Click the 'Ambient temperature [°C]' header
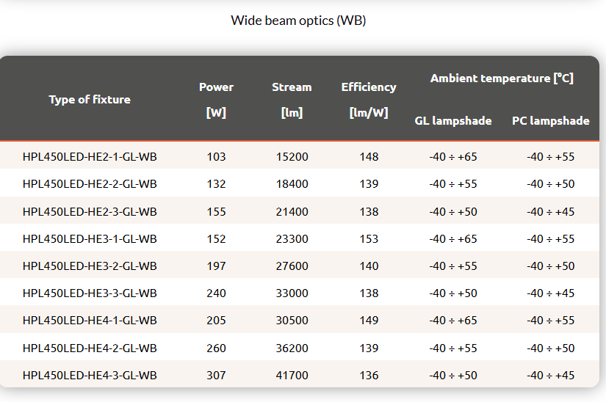Image resolution: width=606 pixels, height=402 pixels. [502, 78]
